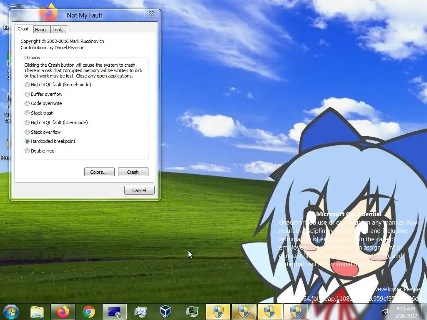Click the Colors... button
The height and width of the screenshot is (320, 427).
(99, 172)
